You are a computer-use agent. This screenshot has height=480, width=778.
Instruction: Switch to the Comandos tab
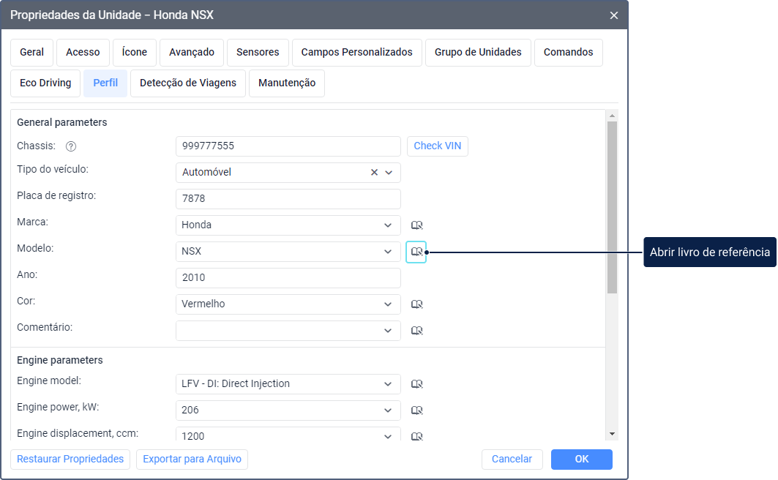click(x=568, y=53)
